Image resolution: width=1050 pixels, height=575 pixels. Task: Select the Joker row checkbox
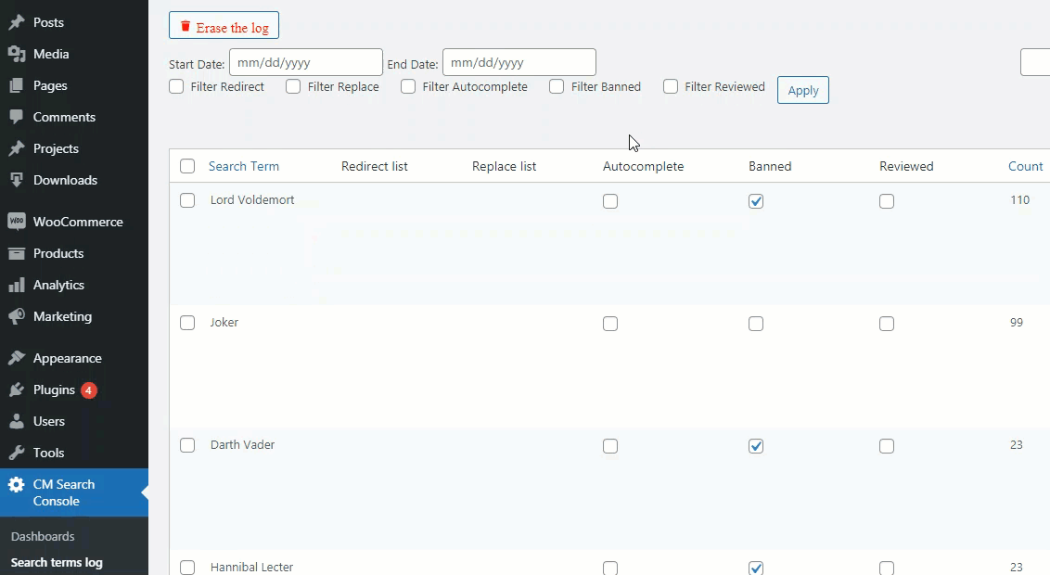click(187, 323)
